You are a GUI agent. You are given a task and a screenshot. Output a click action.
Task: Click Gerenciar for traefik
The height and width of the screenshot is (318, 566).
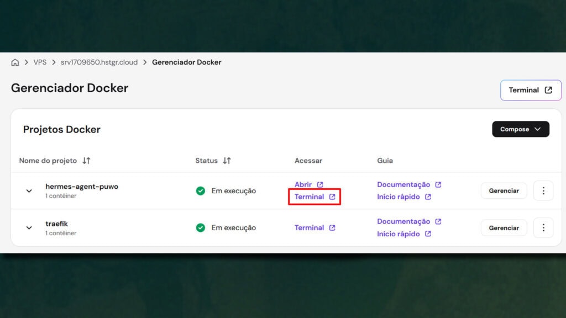tap(504, 228)
